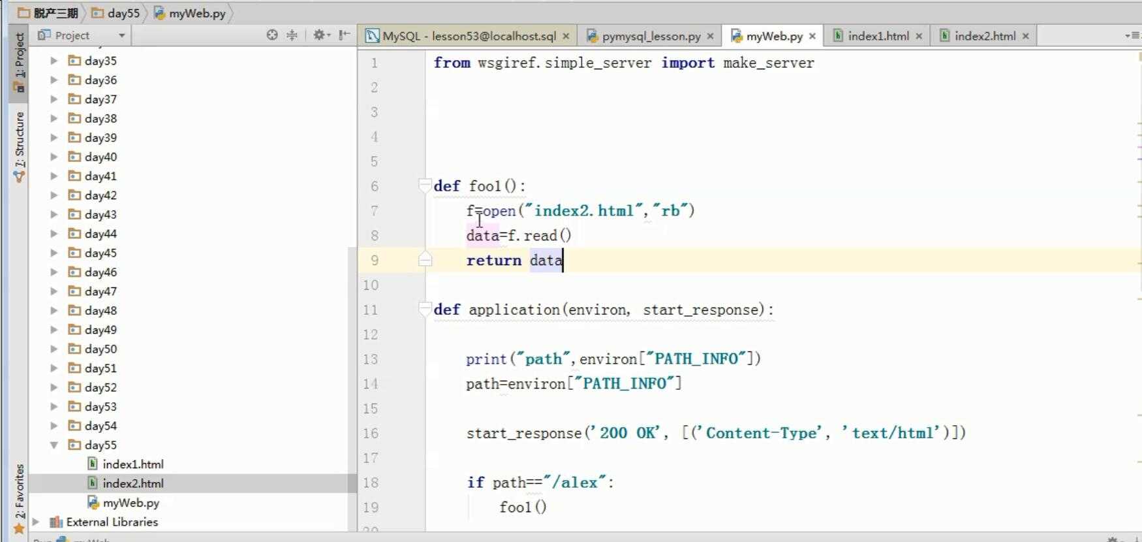Select myWeb.py in project tree
1142x542 pixels.
pyautogui.click(x=131, y=503)
